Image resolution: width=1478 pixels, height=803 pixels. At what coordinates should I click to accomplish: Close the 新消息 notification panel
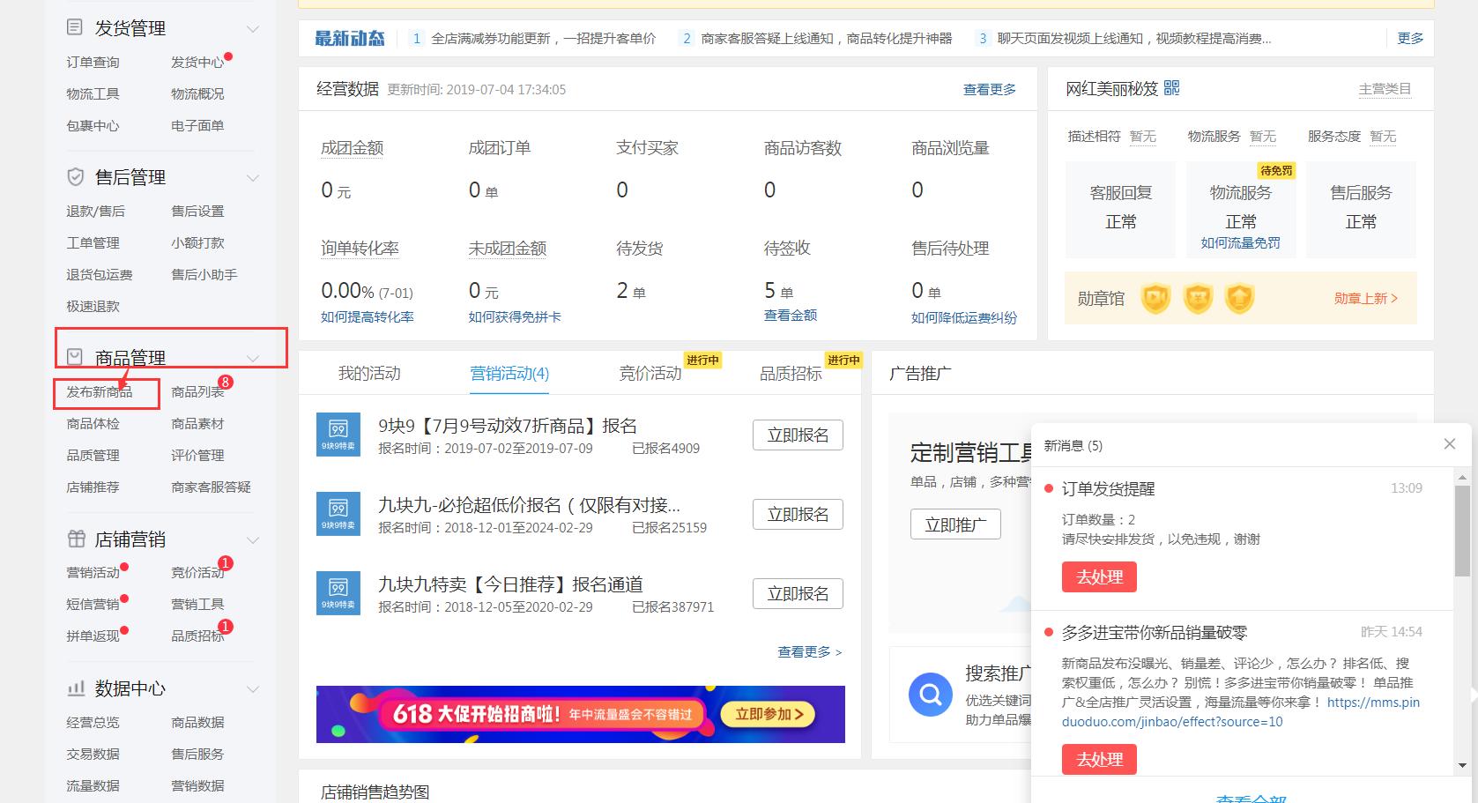[1449, 443]
